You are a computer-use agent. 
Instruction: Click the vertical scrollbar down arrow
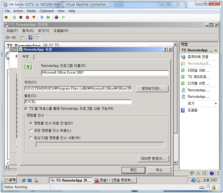pos(175,162)
